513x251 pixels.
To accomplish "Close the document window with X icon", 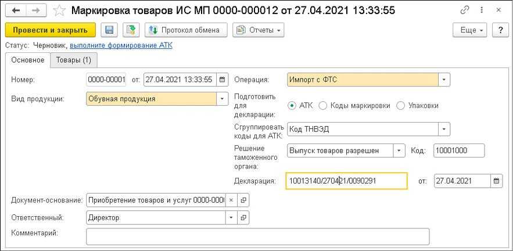I will coord(498,10).
